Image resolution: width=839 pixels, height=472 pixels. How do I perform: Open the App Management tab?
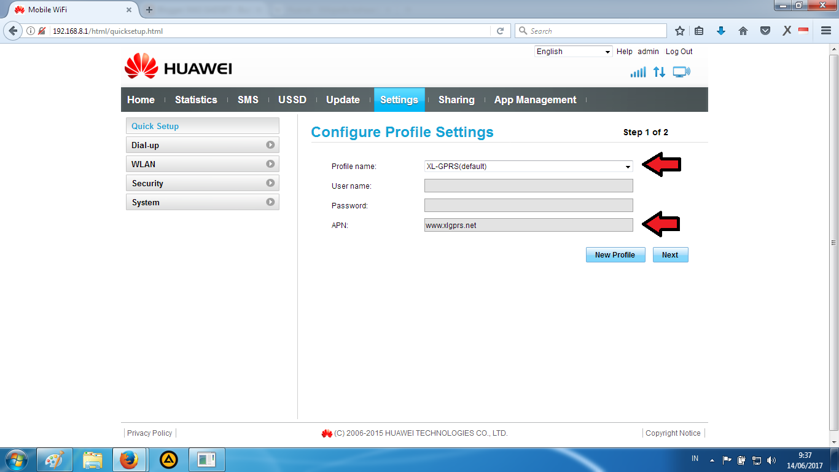click(x=536, y=100)
